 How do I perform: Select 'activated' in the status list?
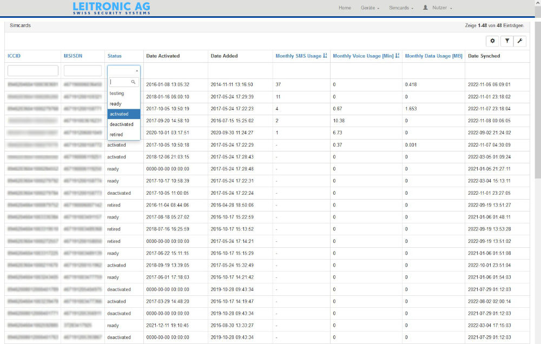coord(119,114)
